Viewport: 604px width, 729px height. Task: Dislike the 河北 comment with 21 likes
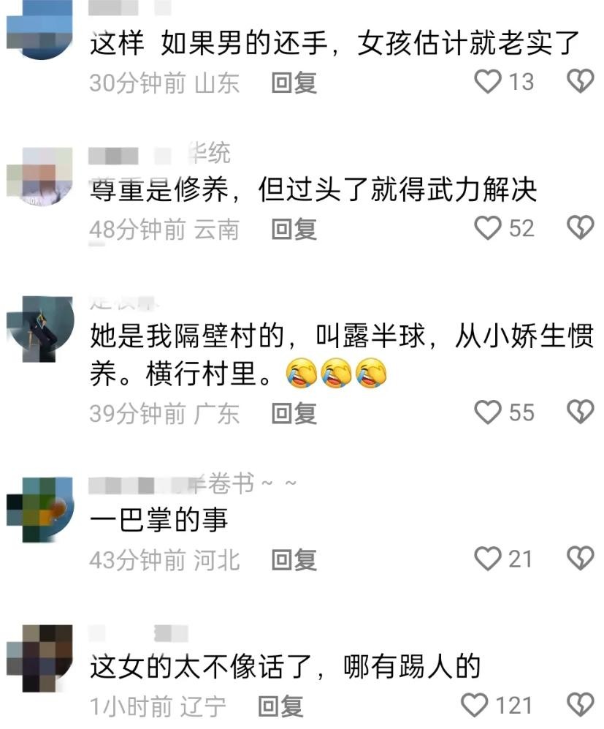click(581, 559)
